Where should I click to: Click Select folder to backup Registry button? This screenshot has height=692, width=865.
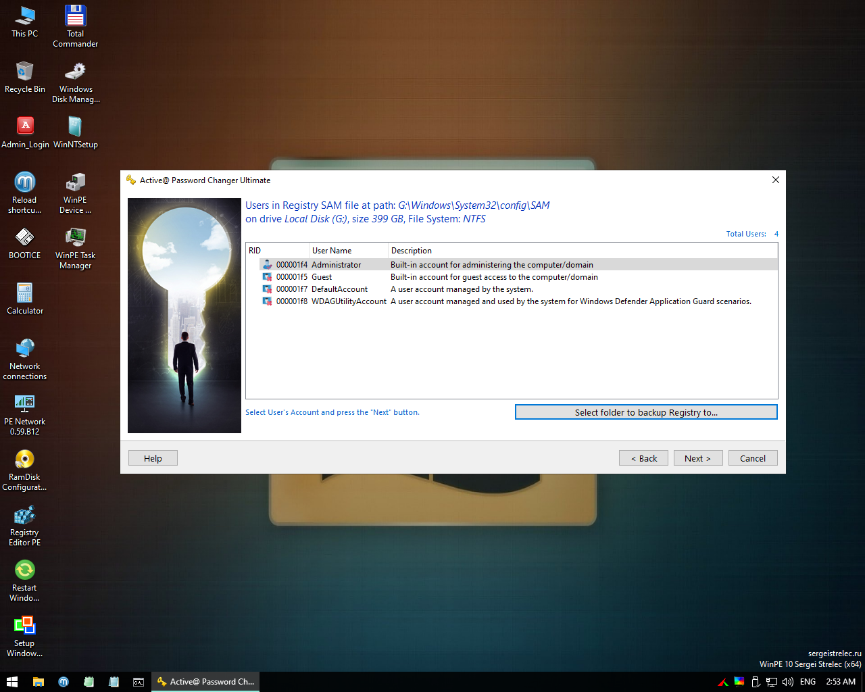pos(646,412)
